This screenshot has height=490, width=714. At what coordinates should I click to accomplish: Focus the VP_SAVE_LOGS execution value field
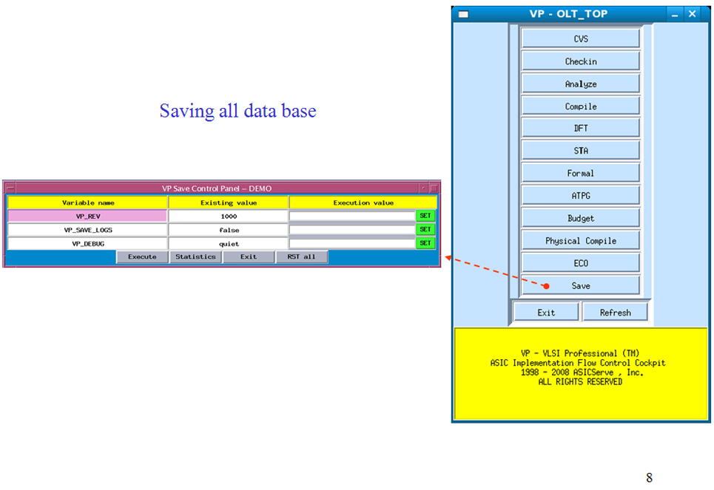pos(351,230)
